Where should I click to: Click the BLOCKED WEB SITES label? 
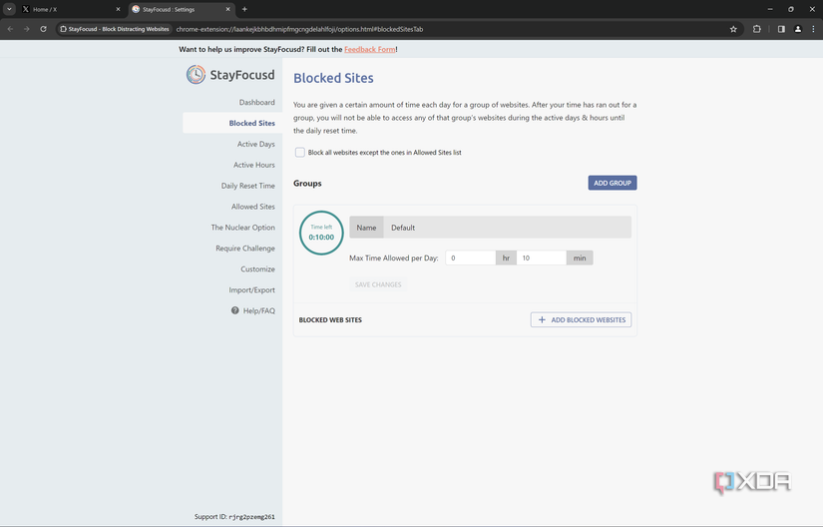[x=330, y=319]
